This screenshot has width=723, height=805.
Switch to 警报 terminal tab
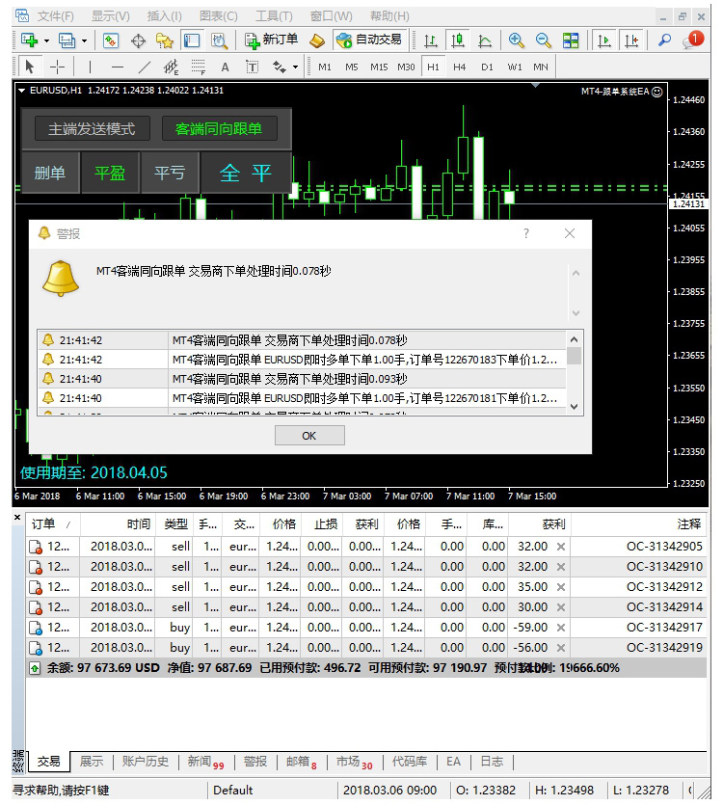[255, 762]
